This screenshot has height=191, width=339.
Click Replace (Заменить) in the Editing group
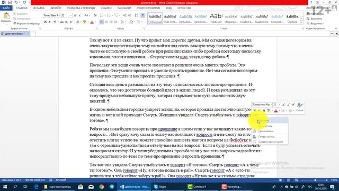tap(314, 19)
